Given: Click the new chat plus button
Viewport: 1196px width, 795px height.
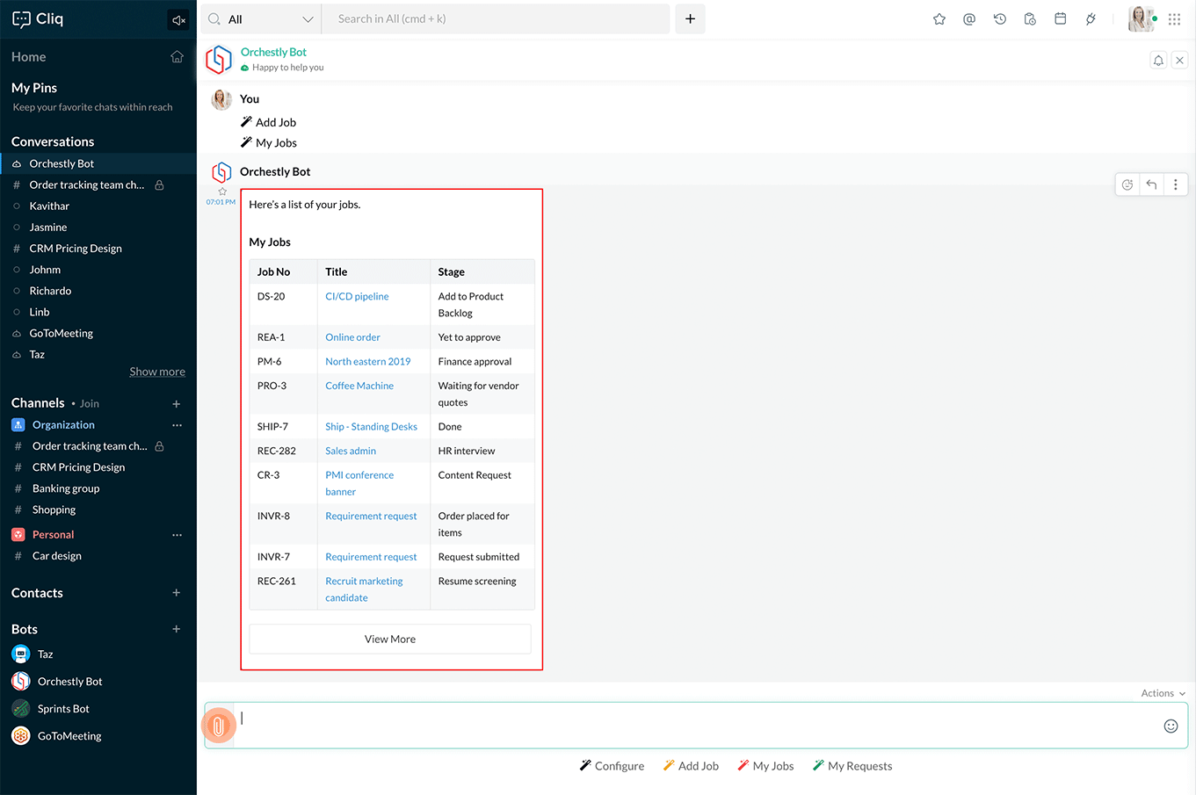Looking at the screenshot, I should (x=691, y=19).
